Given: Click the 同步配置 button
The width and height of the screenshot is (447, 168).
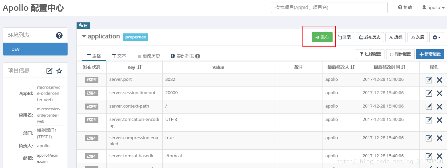Looking at the screenshot, I should 400,54.
